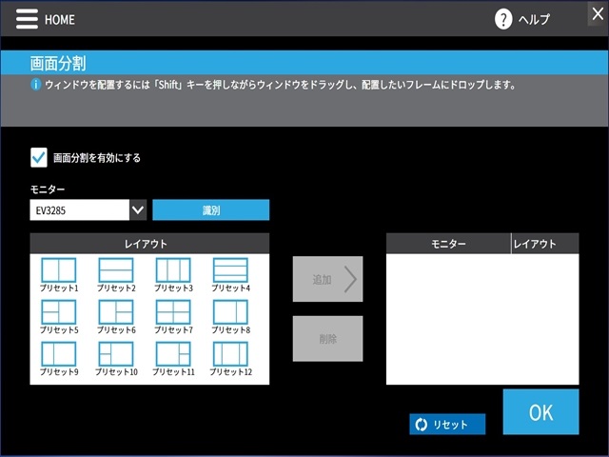Select the プリセット6 layout thumbnail
Viewport: 609px width, 457px height.
(x=116, y=311)
